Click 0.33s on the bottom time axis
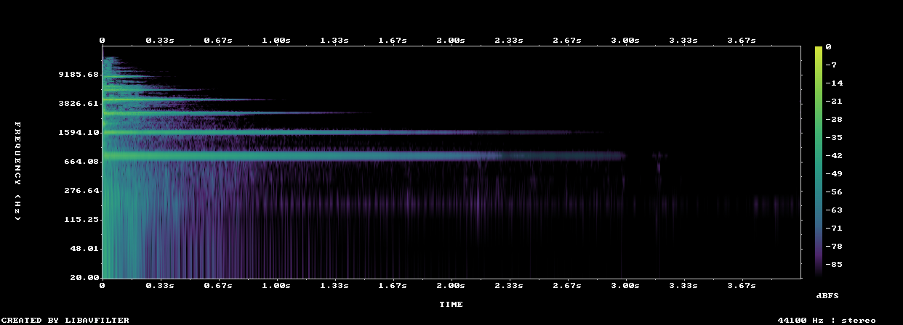This screenshot has width=903, height=325. (160, 287)
